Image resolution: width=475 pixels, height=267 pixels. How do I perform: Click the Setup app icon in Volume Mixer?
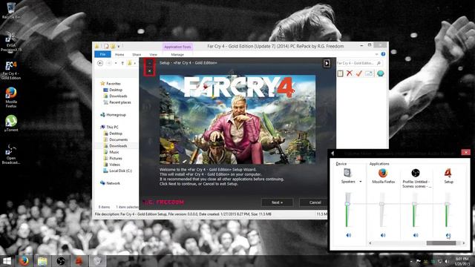(x=448, y=173)
